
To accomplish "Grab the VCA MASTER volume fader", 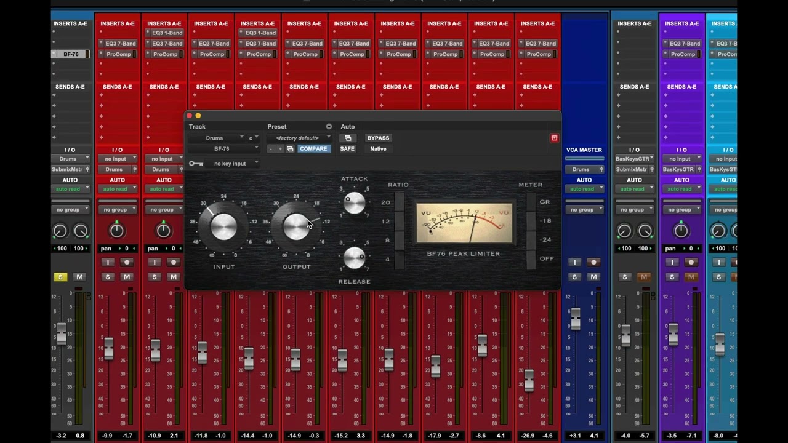I will click(575, 318).
